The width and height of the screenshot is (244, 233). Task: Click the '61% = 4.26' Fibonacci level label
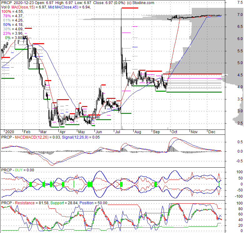(13, 20)
